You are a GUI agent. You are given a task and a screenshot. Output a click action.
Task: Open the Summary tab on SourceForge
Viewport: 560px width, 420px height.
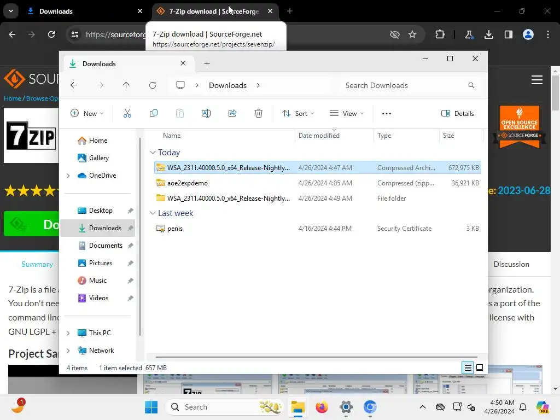[37, 264]
